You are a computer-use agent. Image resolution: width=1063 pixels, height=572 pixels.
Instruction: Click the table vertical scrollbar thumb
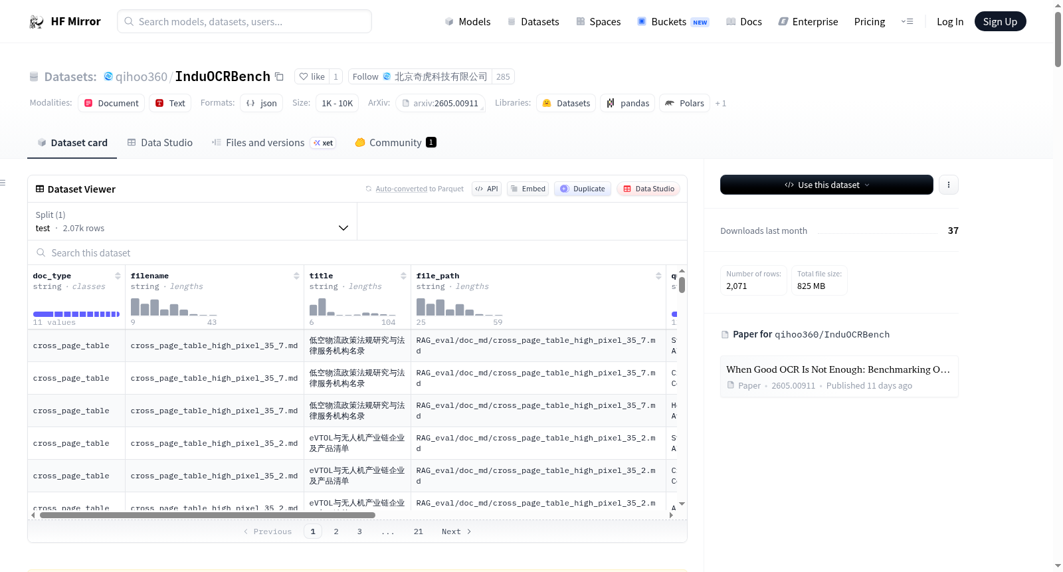pos(682,285)
